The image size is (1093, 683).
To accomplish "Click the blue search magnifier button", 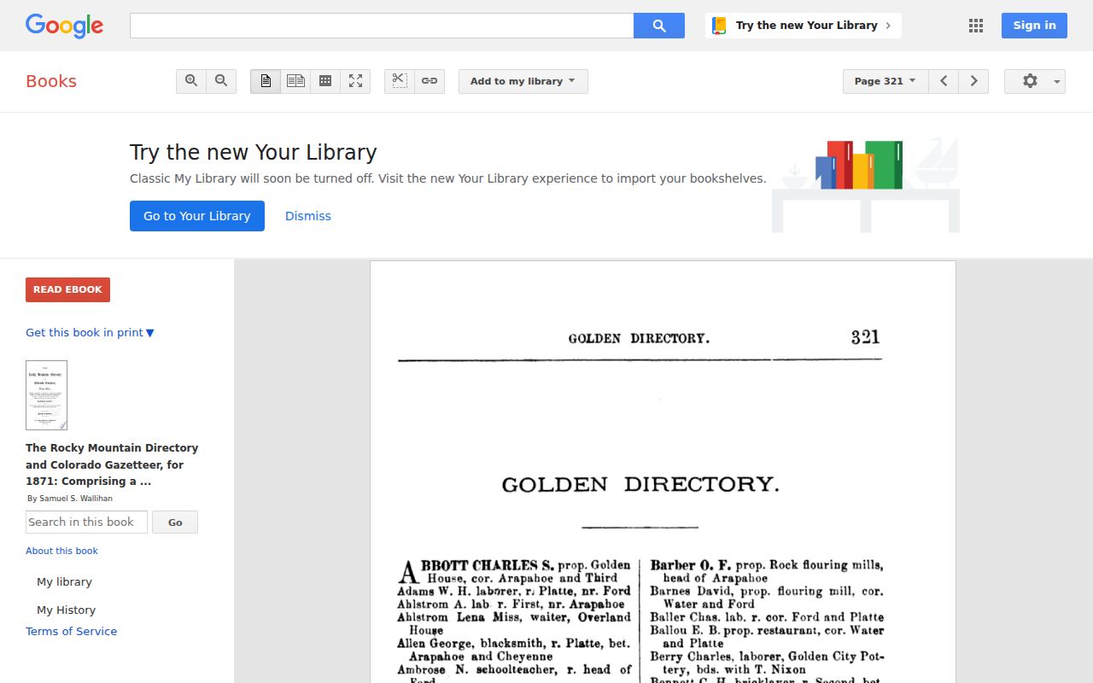I will coord(659,26).
